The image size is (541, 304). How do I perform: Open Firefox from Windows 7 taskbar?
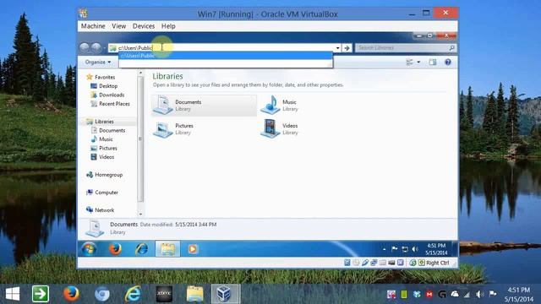(115, 249)
